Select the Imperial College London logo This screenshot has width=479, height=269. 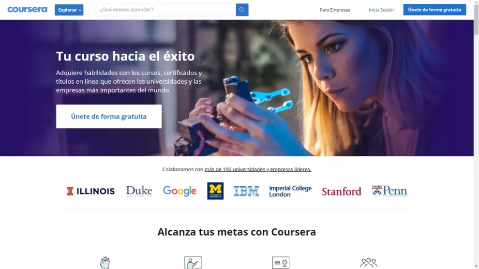(290, 191)
